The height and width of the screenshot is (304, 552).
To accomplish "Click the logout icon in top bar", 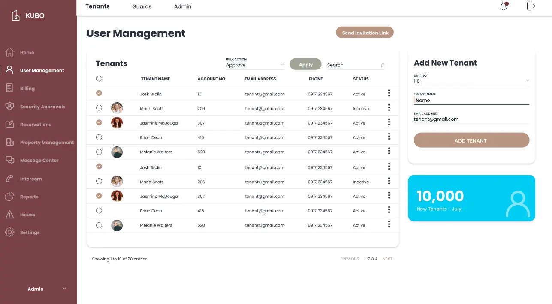I will 531,6.
